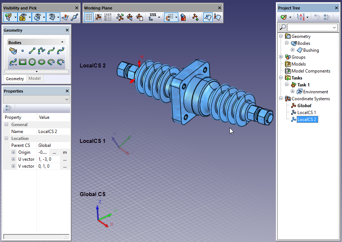Screen dimensions: 342x242
Task: Select LocalCS 1 in Project Tree
Action: click(x=306, y=113)
